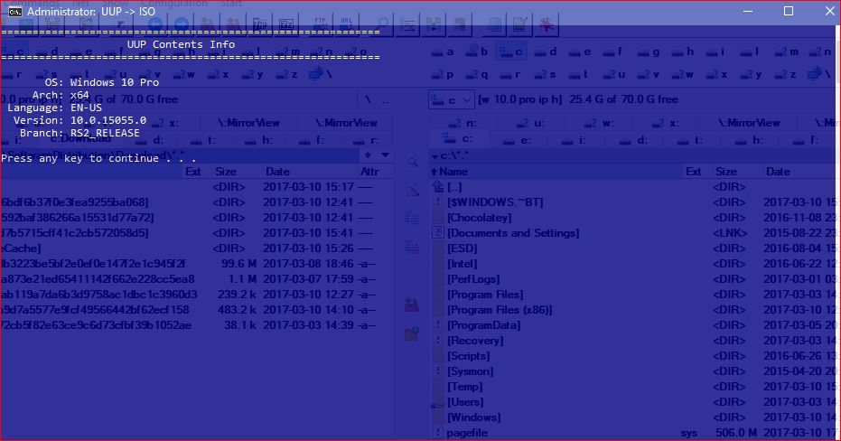Select the [Chocolatey] folder entry
841x441 pixels.
pyautogui.click(x=480, y=218)
